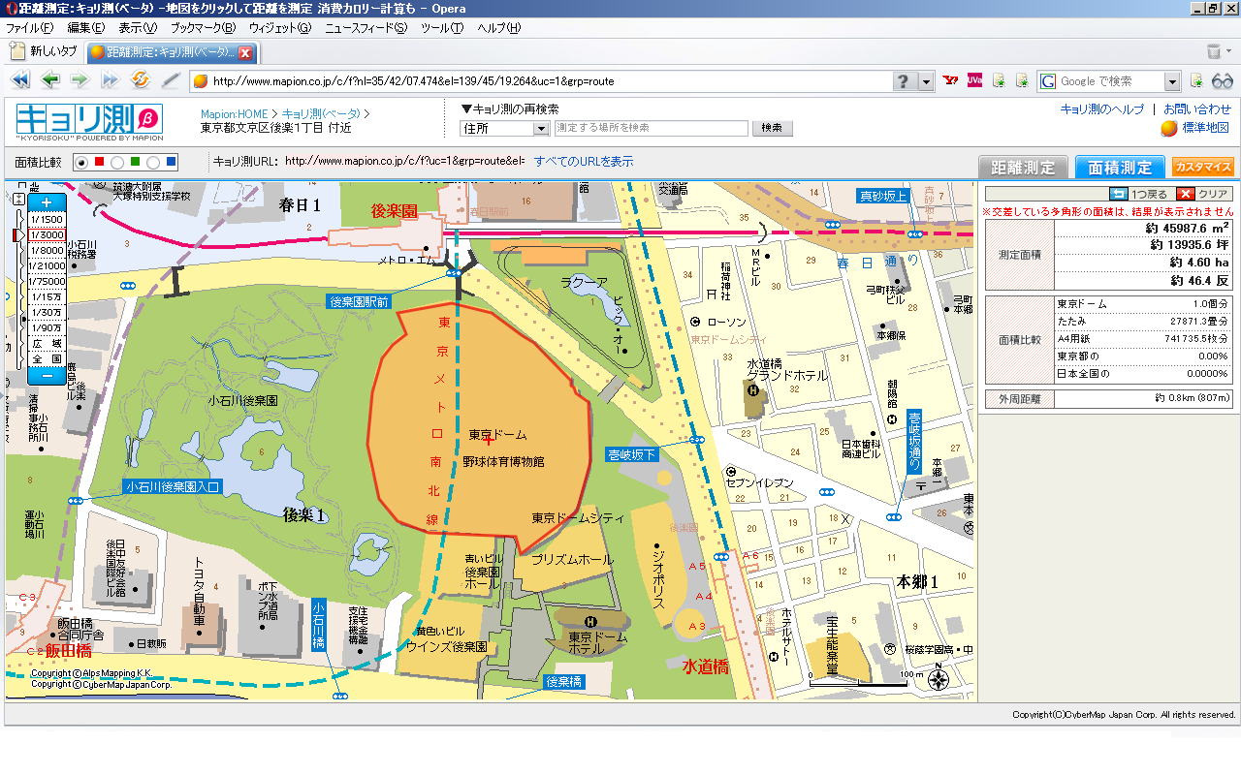Click the hotel icon at 東京ドームホテル
The width and height of the screenshot is (1241, 775).
point(589,621)
